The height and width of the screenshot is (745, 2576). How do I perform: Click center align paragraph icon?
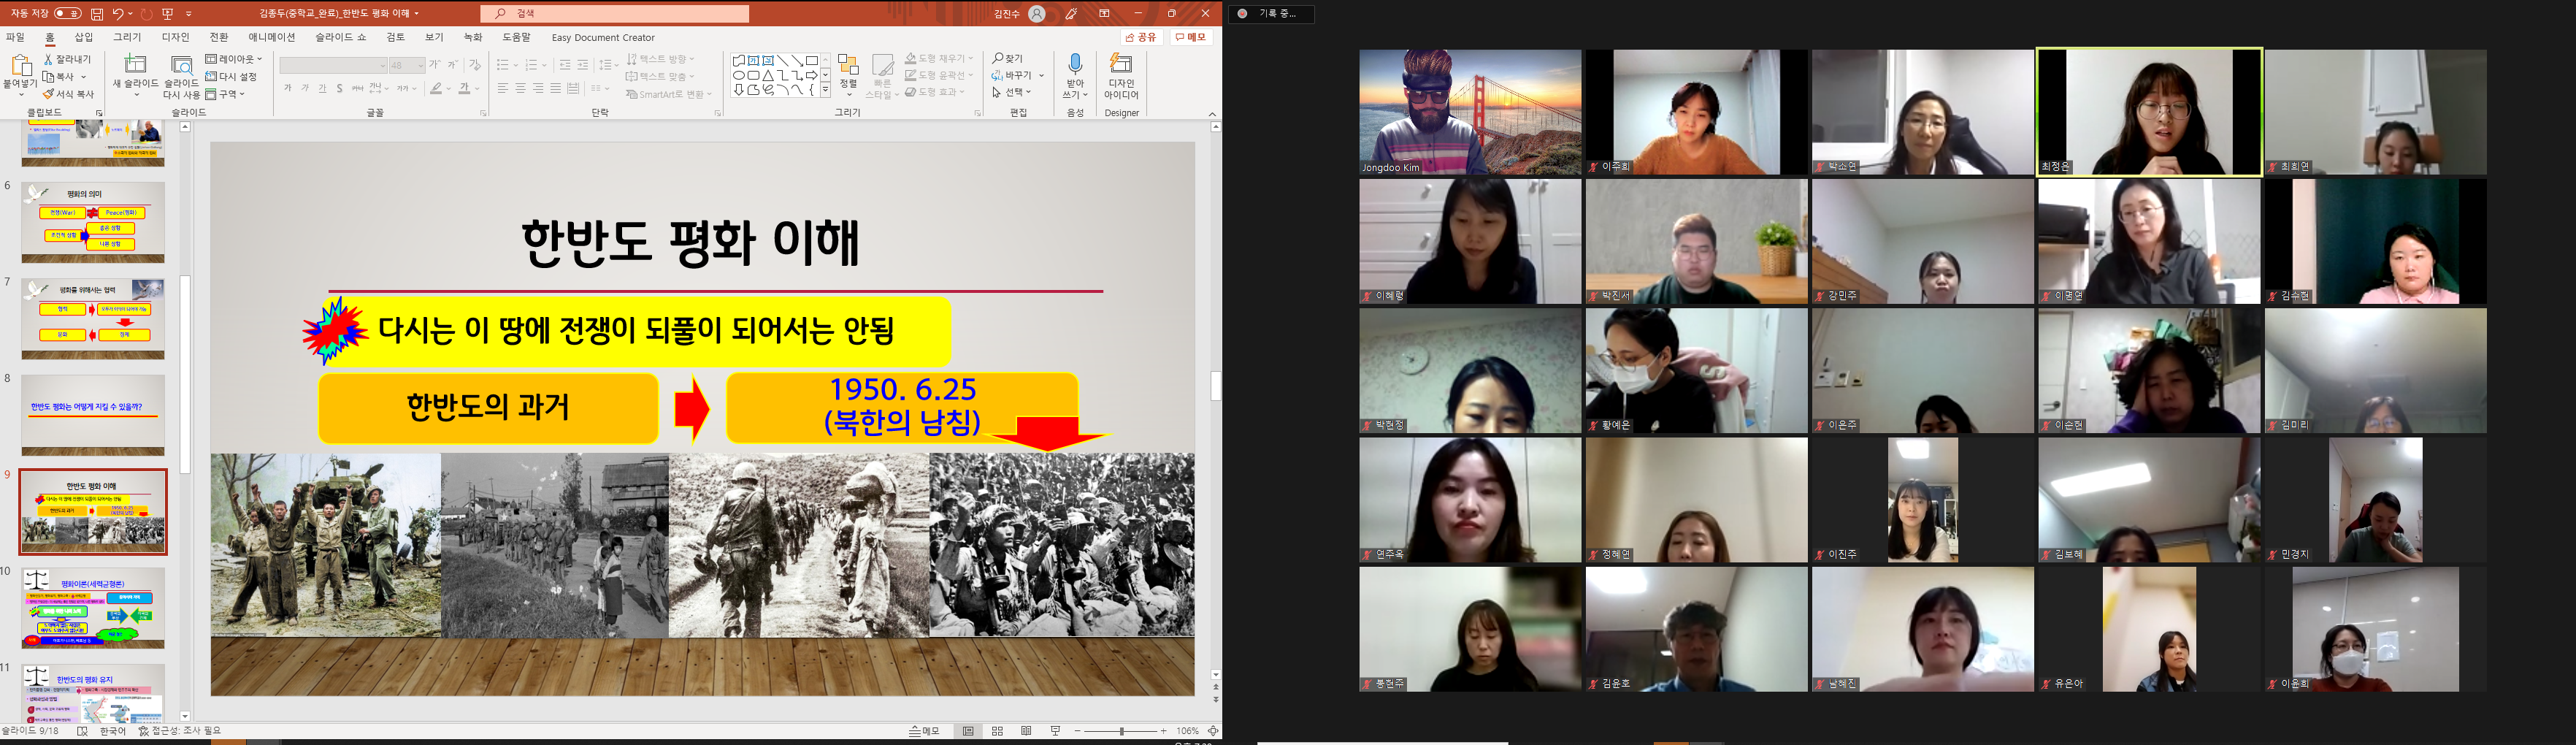(520, 89)
